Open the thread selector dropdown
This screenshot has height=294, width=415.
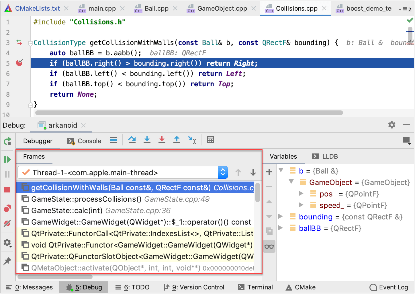[223, 172]
